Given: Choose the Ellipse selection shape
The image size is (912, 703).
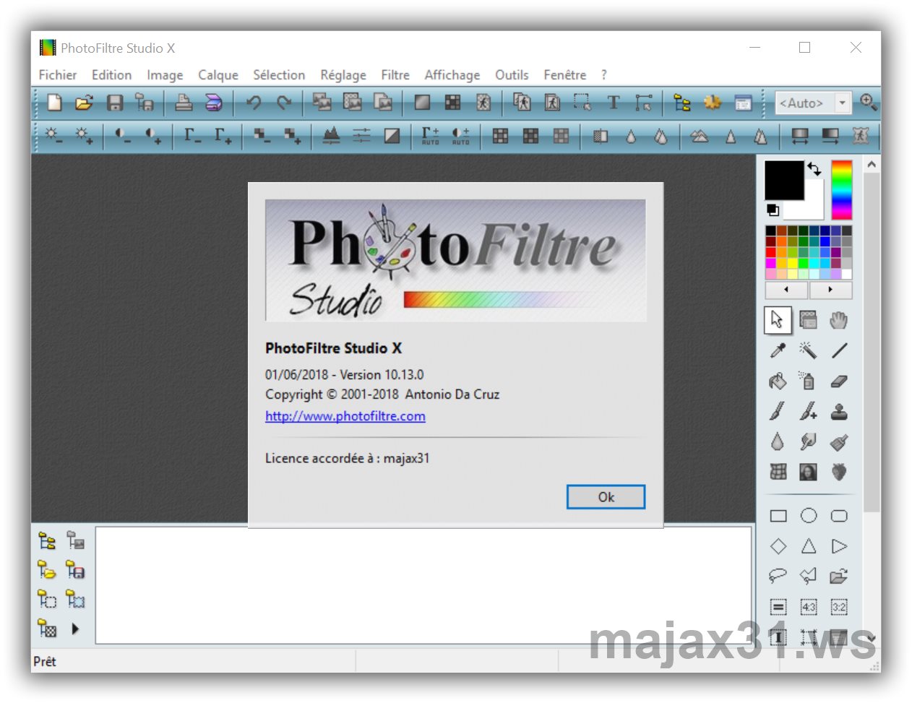Looking at the screenshot, I should point(809,515).
